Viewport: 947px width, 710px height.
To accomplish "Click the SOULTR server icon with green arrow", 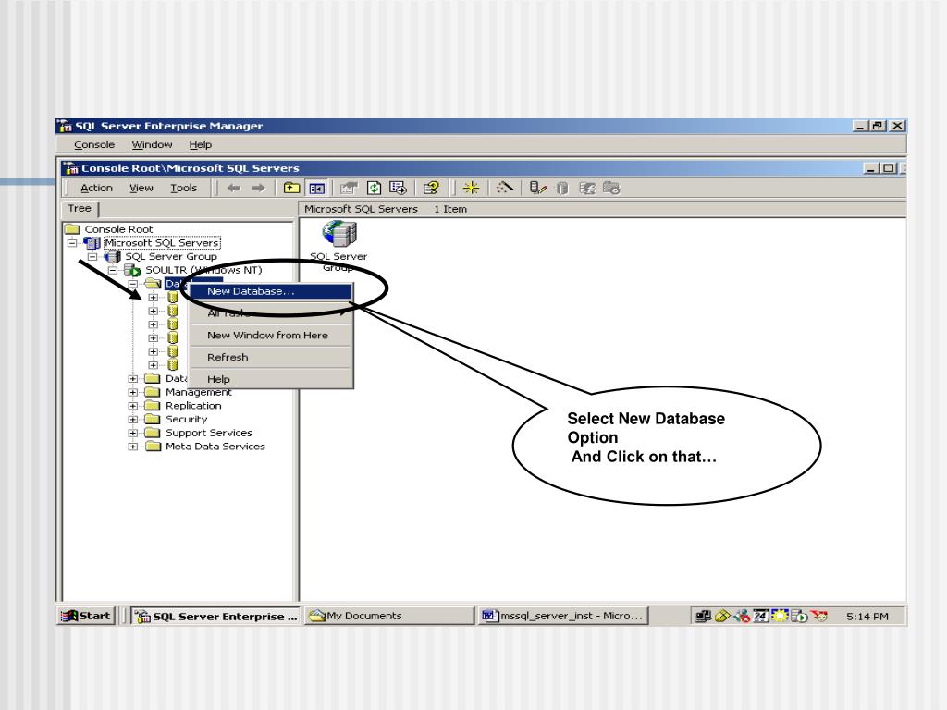I will [132, 270].
